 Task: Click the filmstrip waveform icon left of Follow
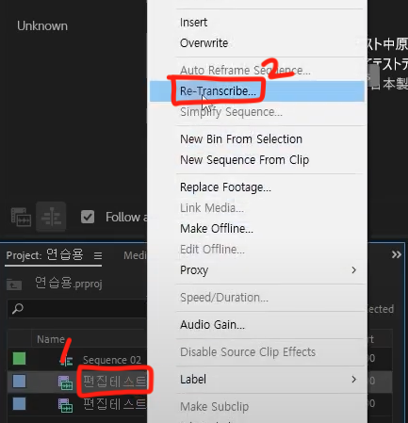(21, 217)
